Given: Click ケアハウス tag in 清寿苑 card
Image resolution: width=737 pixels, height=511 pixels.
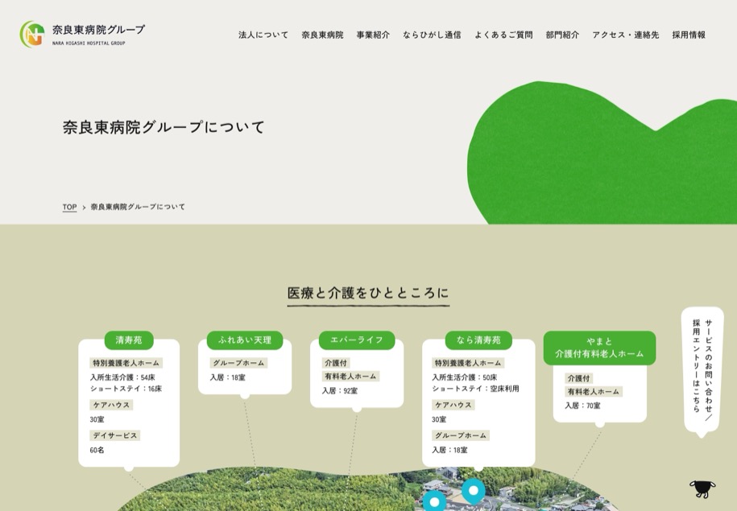Looking at the screenshot, I should (111, 405).
